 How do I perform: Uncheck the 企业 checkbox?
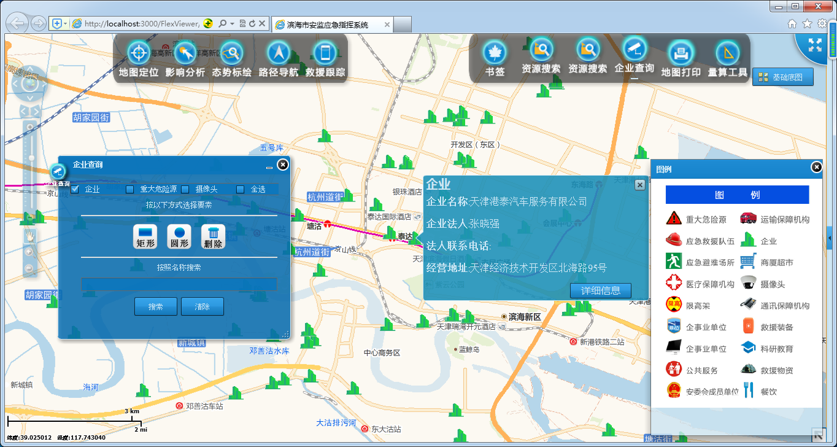coord(75,189)
